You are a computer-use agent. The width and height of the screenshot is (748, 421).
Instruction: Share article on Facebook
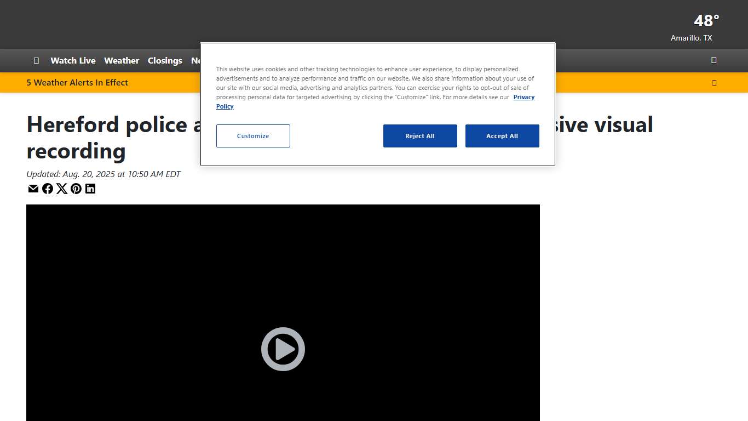48,189
